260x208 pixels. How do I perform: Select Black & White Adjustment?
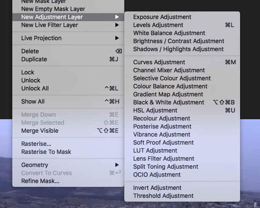[182, 102]
